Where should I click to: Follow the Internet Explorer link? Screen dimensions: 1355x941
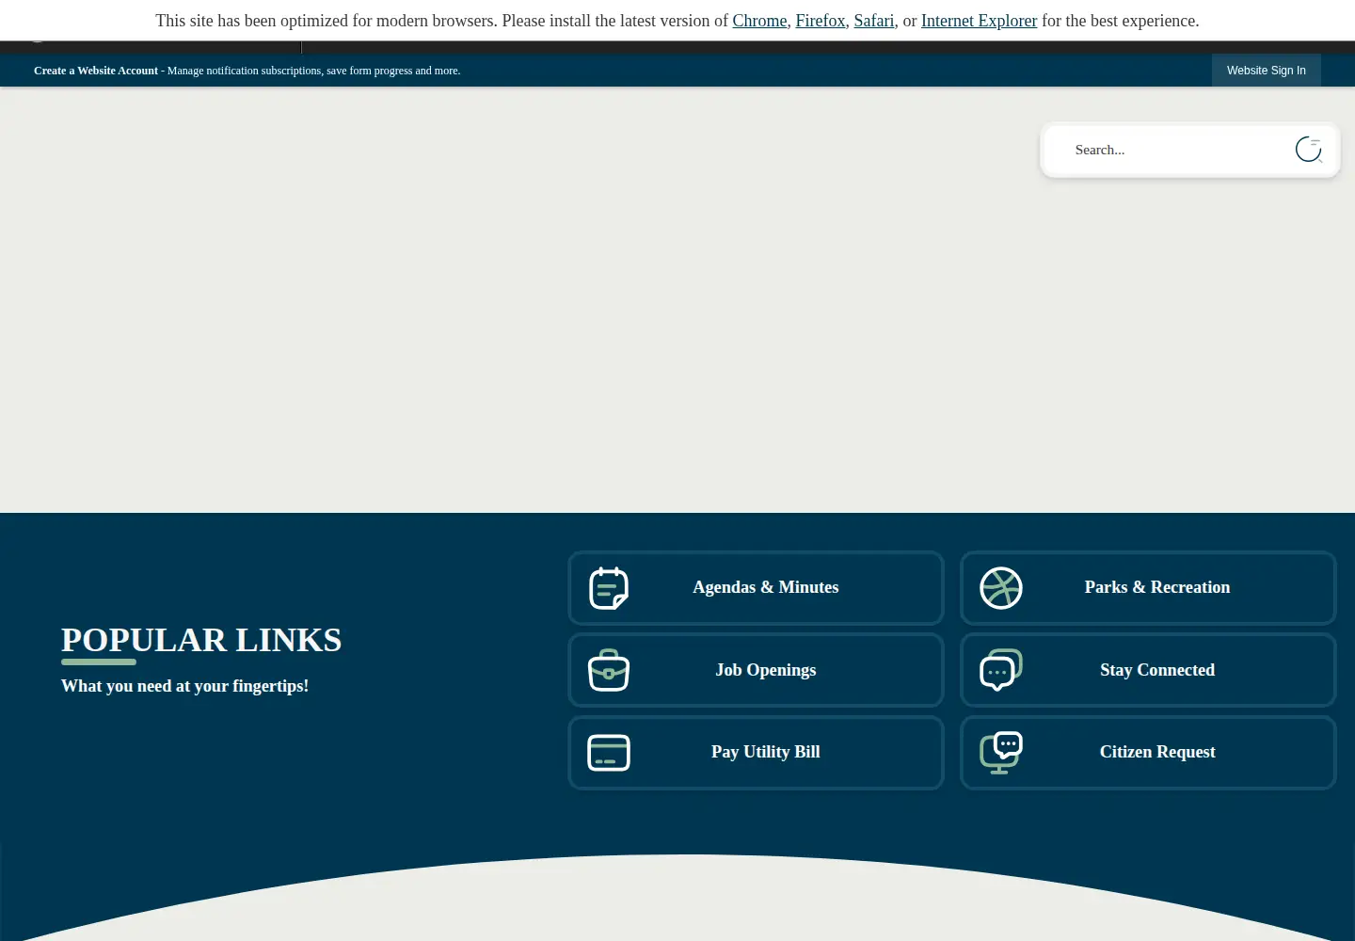pyautogui.click(x=979, y=21)
